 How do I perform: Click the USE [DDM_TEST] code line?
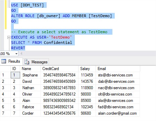(x=27, y=5)
